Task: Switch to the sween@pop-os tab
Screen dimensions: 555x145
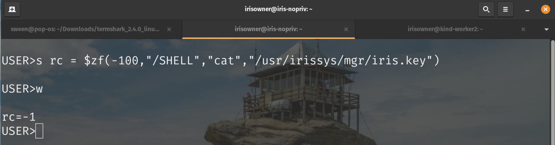Action: (85, 29)
